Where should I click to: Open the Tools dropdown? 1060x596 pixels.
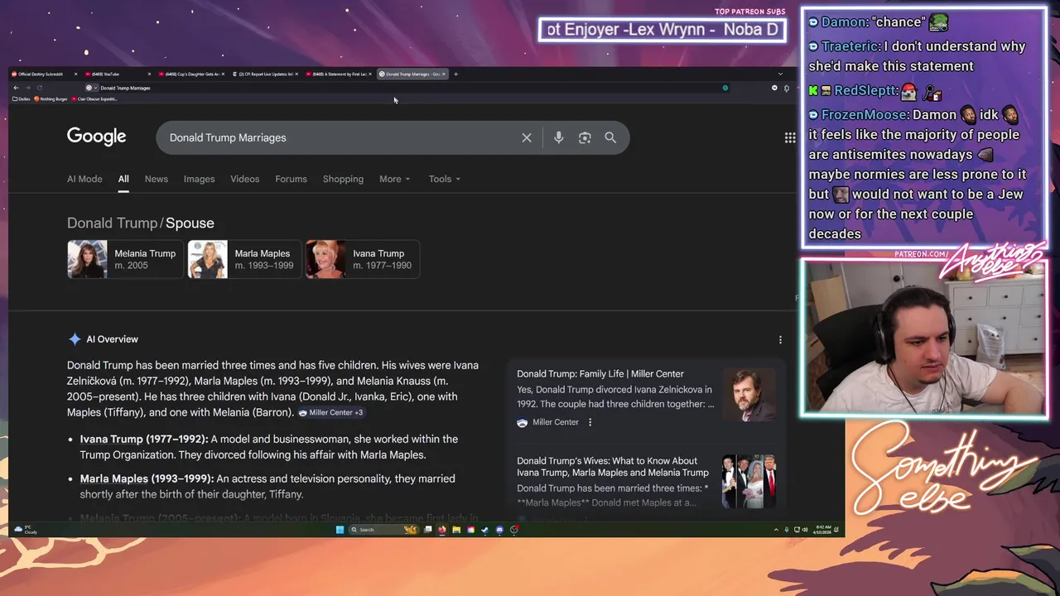(x=445, y=179)
